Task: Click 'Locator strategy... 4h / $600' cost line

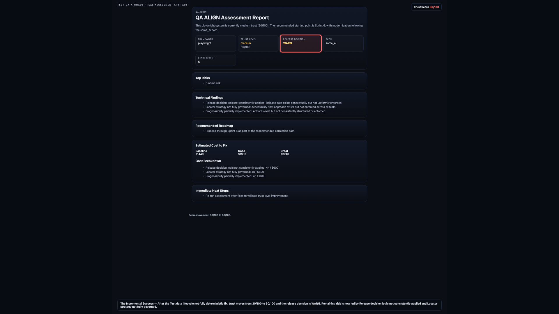Action: click(x=235, y=172)
